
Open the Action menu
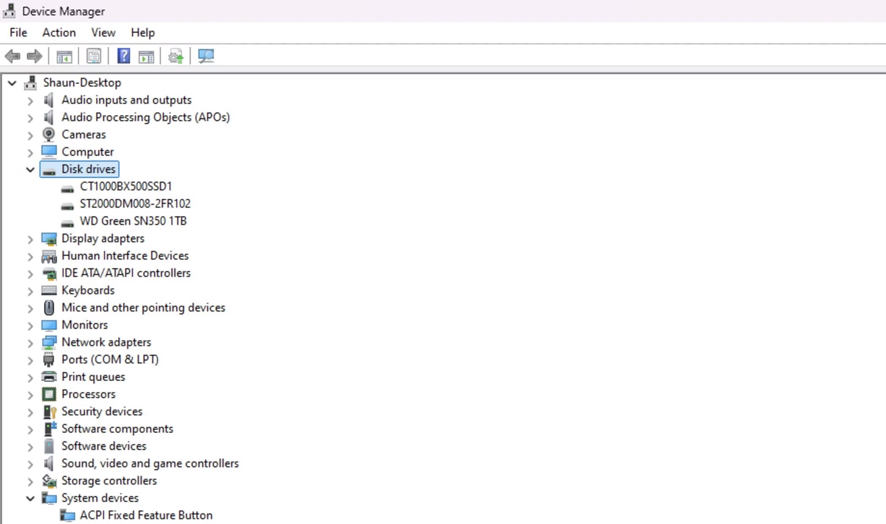click(59, 32)
